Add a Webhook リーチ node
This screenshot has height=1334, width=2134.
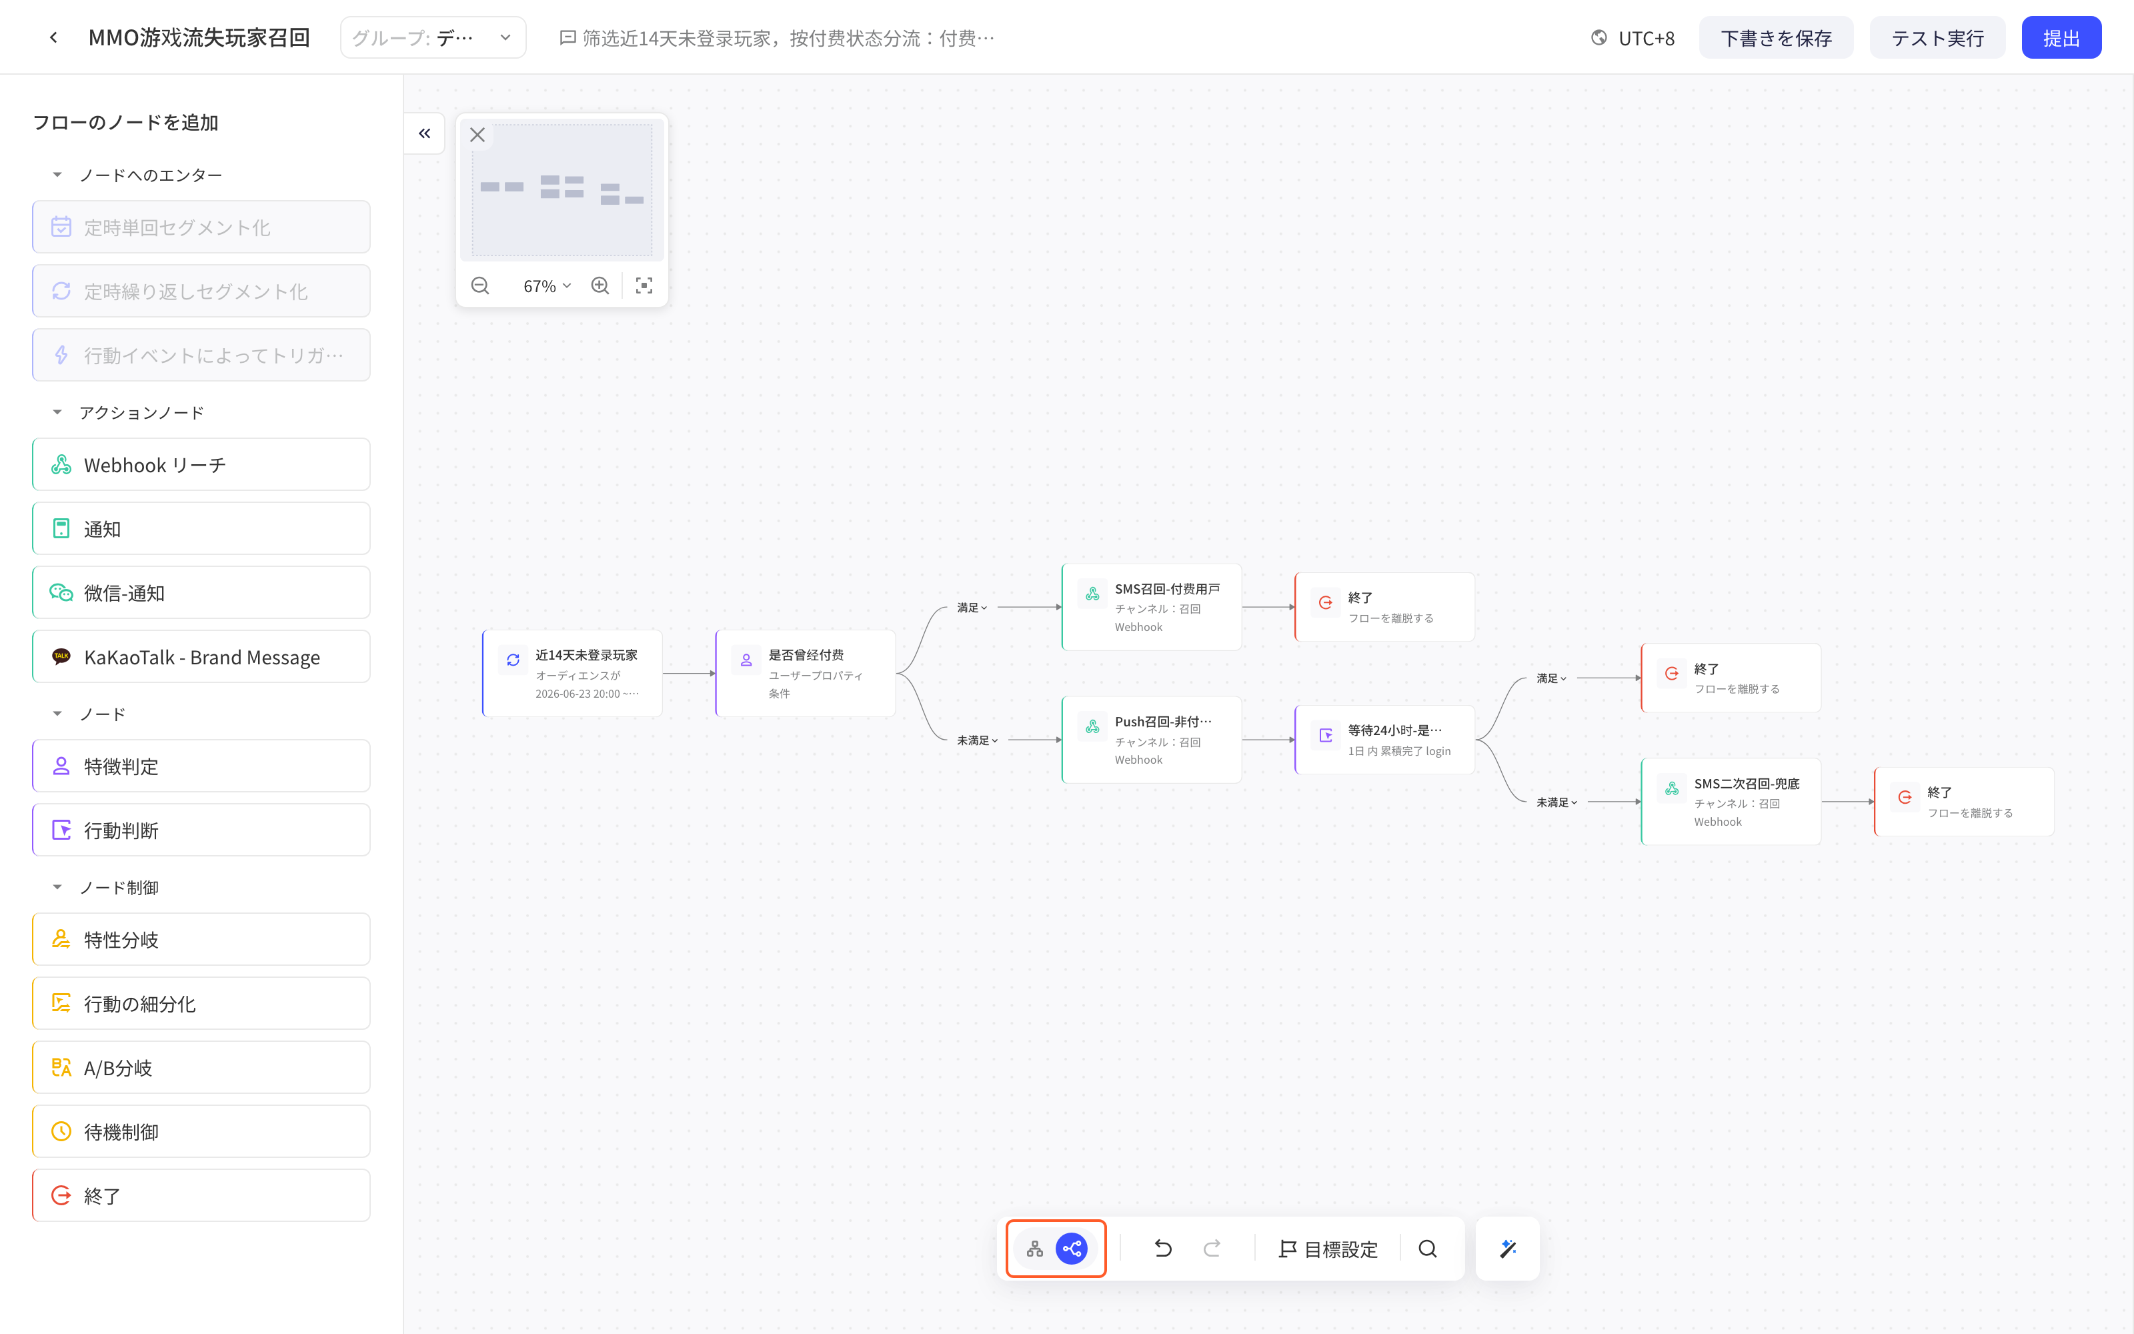pos(201,464)
